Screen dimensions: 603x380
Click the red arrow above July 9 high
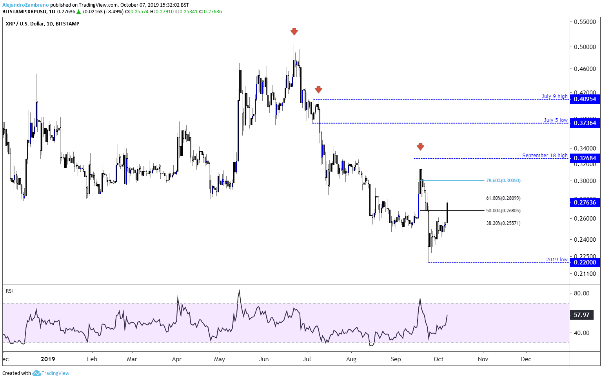pos(318,89)
